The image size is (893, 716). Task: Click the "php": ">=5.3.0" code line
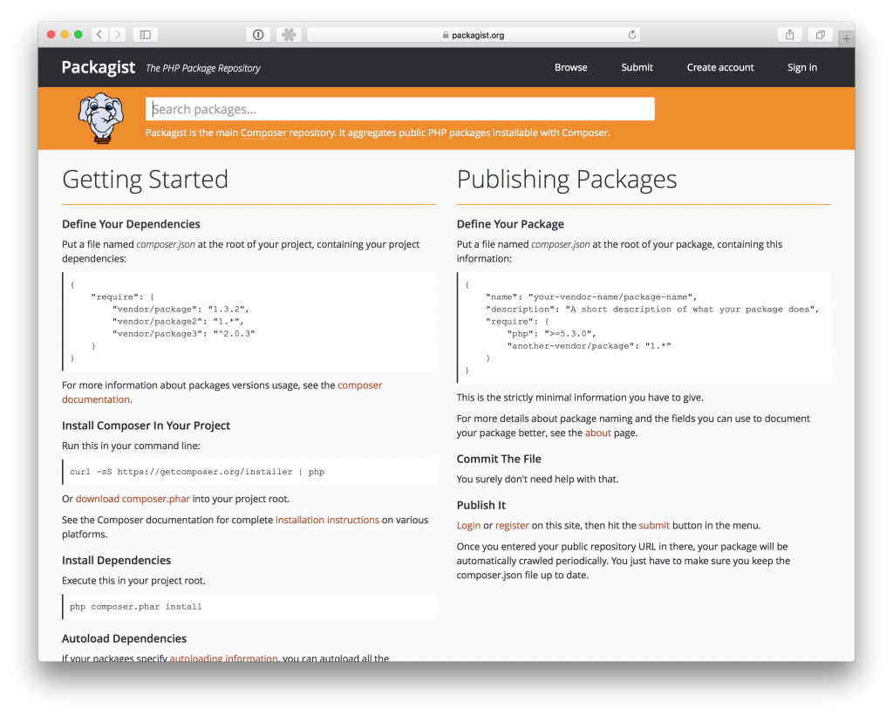[551, 334]
